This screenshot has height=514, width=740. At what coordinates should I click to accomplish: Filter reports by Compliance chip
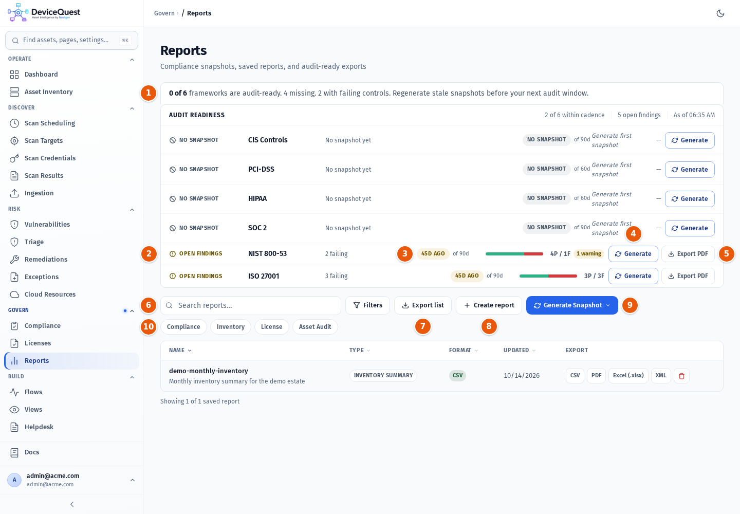coord(183,327)
